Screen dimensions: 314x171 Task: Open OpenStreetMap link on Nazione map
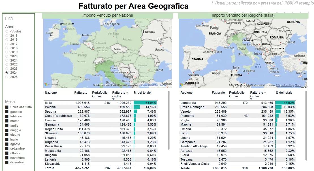pos(150,85)
